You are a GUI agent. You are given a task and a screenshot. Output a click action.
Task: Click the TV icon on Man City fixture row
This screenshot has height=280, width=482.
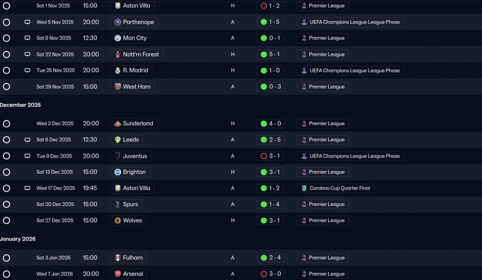pos(27,38)
